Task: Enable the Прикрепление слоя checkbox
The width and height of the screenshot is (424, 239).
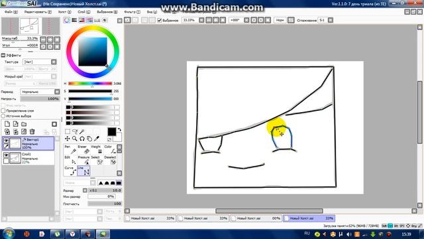Action: pos(3,111)
